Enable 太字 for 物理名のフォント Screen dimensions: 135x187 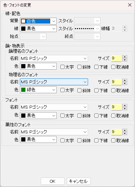67,91
